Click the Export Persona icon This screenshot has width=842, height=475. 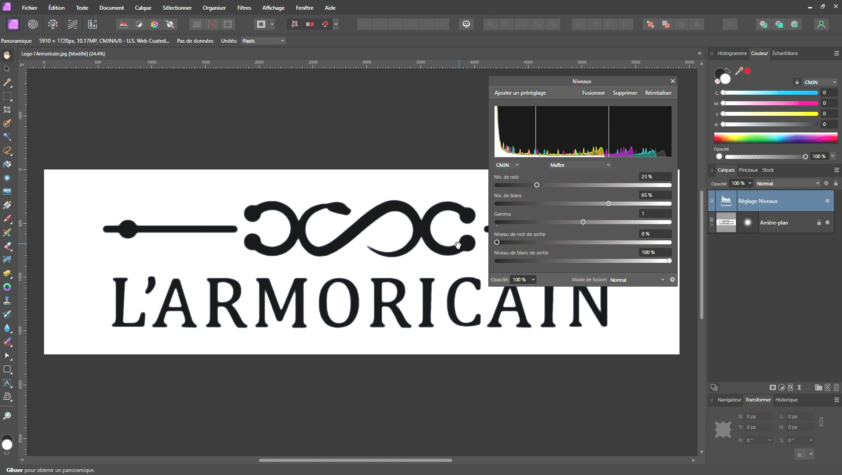pos(92,24)
